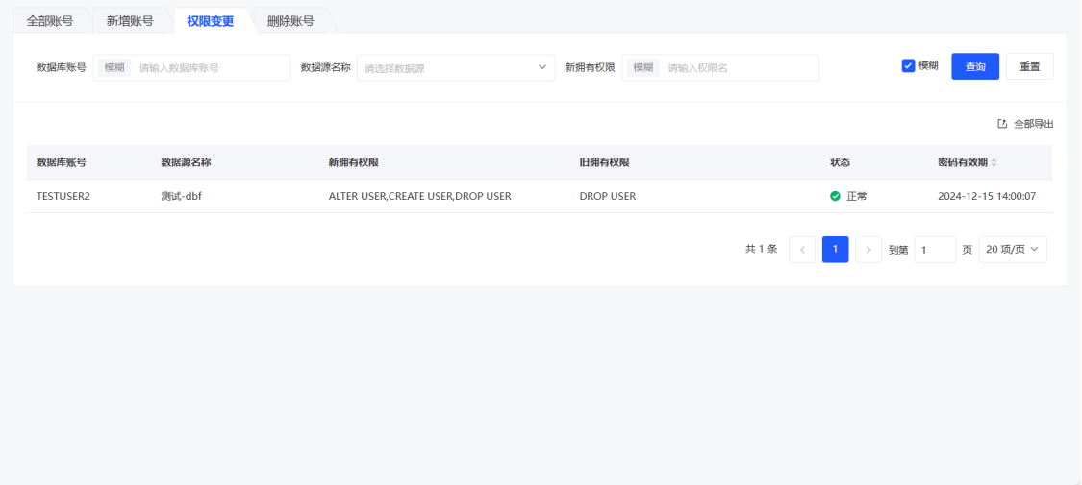Go to the 删除账号 tab
This screenshot has width=1082, height=485.
tap(290, 21)
